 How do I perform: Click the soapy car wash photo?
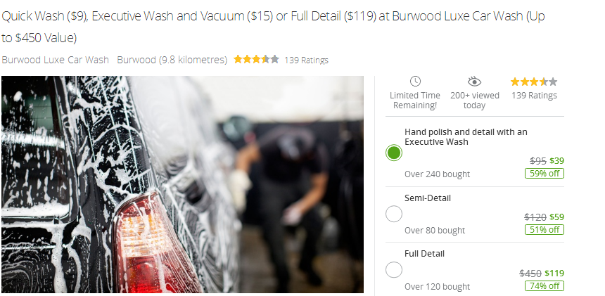coord(182,184)
